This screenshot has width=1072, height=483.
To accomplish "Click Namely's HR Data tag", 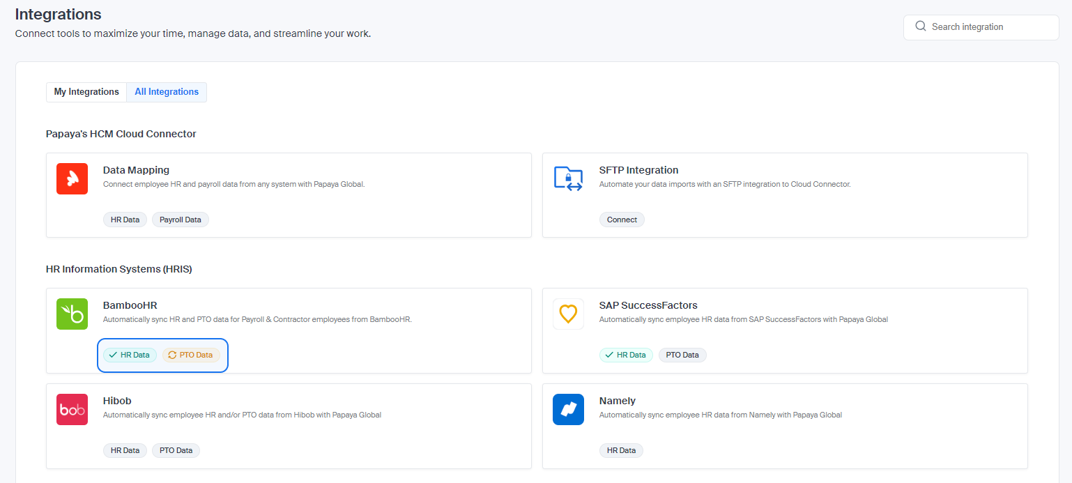I will pyautogui.click(x=621, y=450).
